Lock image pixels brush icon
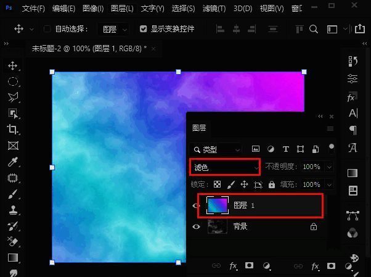Image resolution: width=371 pixels, height=277 pixels. [231, 184]
